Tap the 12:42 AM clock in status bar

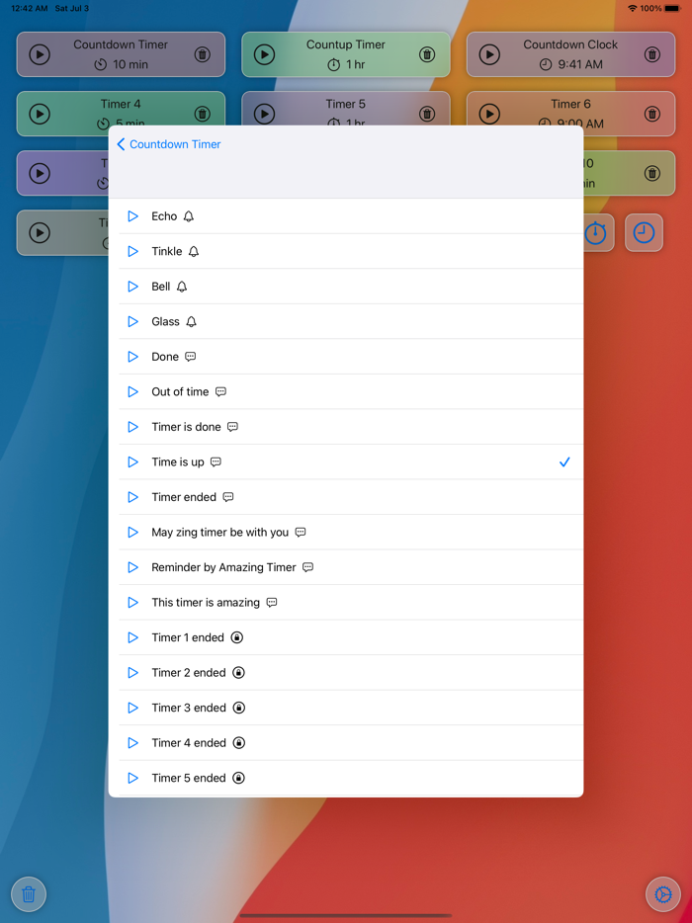tap(29, 8)
